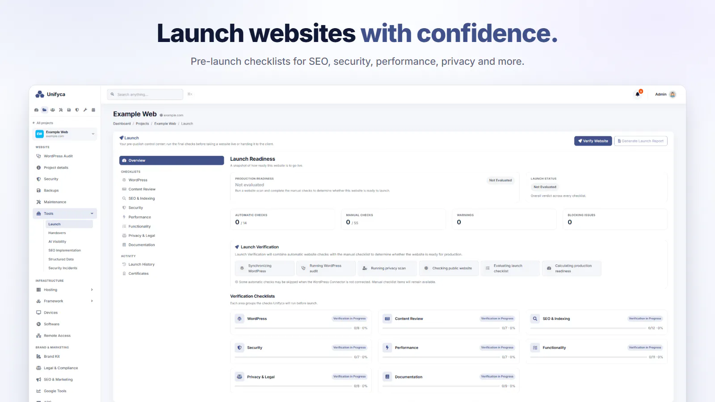Screen dimensions: 715x402
Task: Select the Overview tab
Action: 172,160
